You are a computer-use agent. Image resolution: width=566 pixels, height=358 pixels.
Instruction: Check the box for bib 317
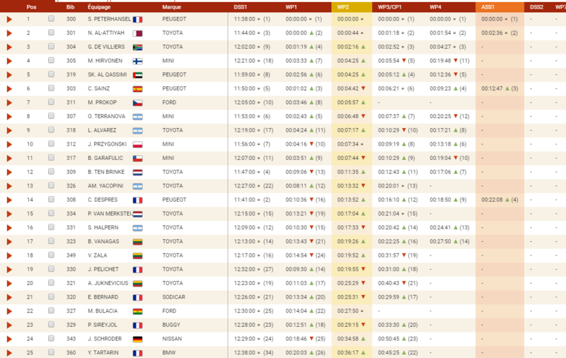pos(51,158)
